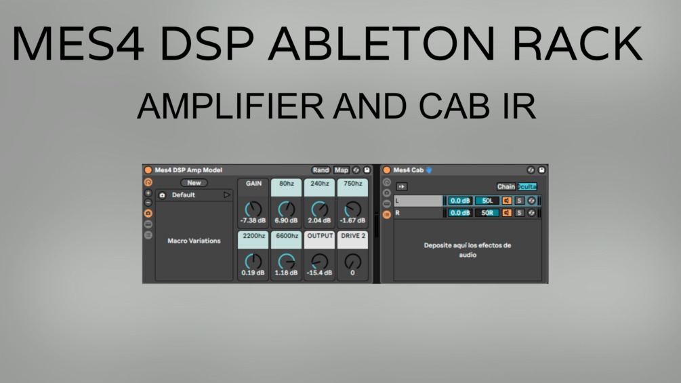The width and height of the screenshot is (681, 383).
Task: Show macro controls in Amp Model sidebar
Action: 148,182
